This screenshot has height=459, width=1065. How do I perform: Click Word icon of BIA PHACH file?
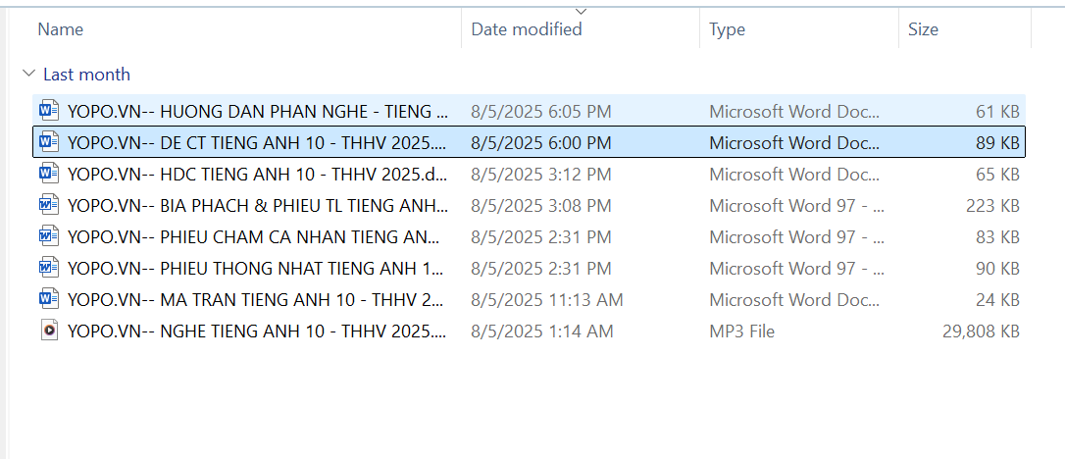[48, 205]
